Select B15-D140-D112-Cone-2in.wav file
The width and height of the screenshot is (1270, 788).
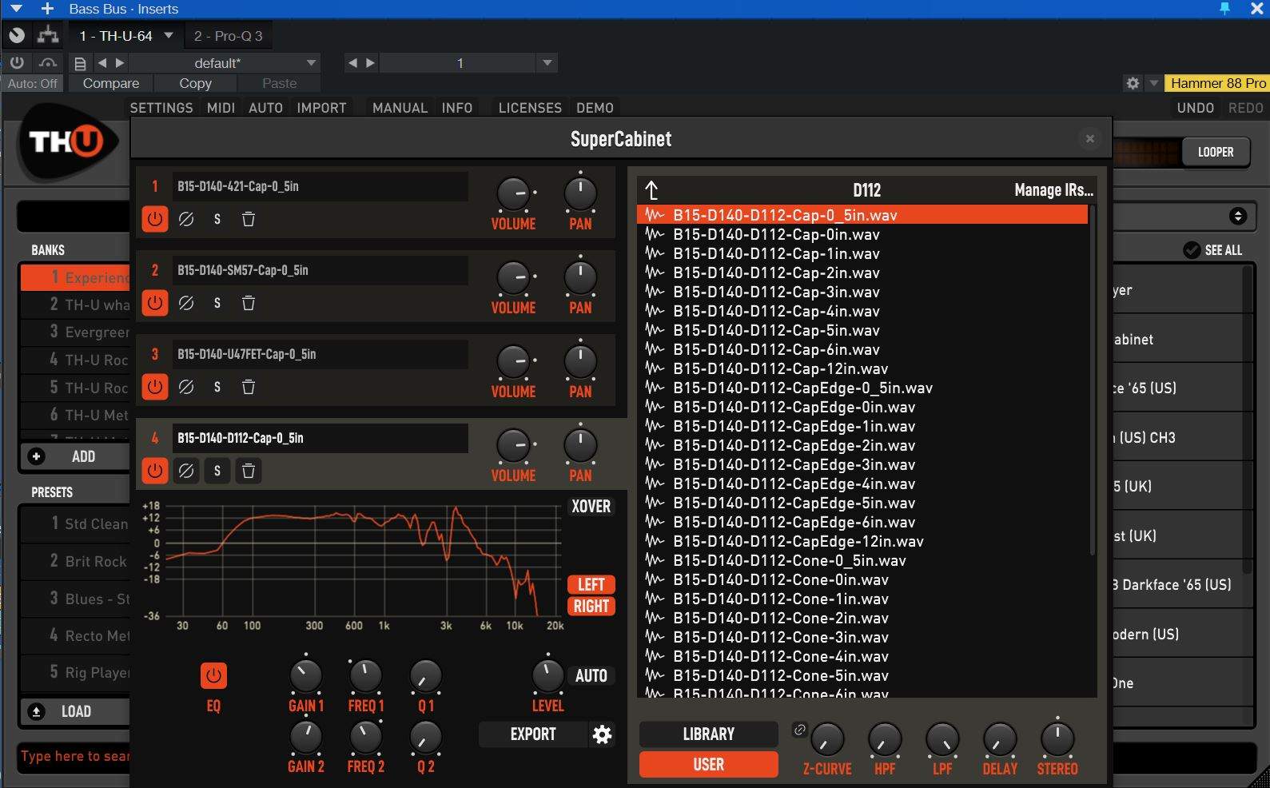coord(862,618)
